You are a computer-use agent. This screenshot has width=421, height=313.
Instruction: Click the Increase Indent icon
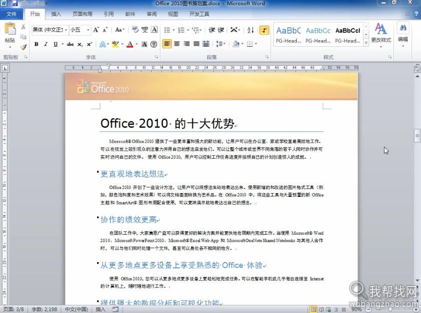221,30
